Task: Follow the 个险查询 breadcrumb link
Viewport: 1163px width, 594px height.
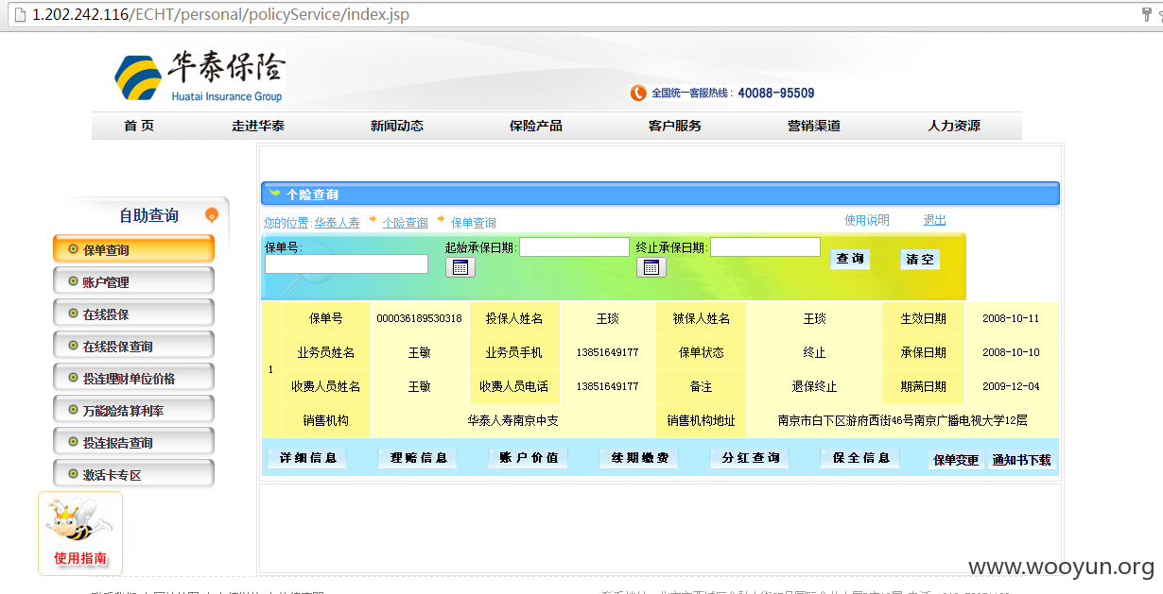Action: (x=405, y=223)
